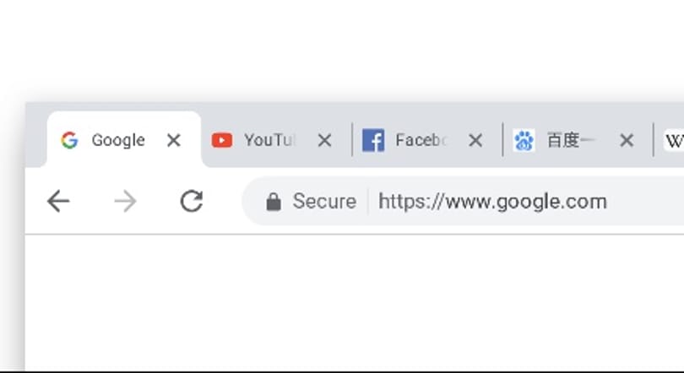Switch to the YouTube tab title
This screenshot has height=373, width=684.
270,140
